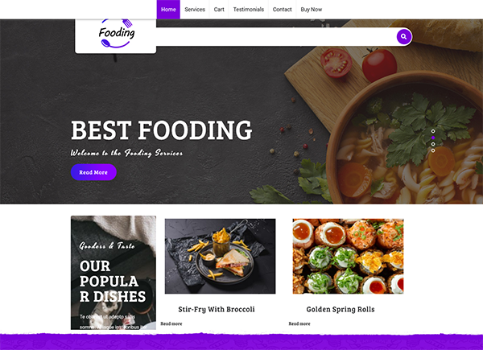The height and width of the screenshot is (350, 483).
Task: Open the sandwich and fries dish image
Action: 221,256
